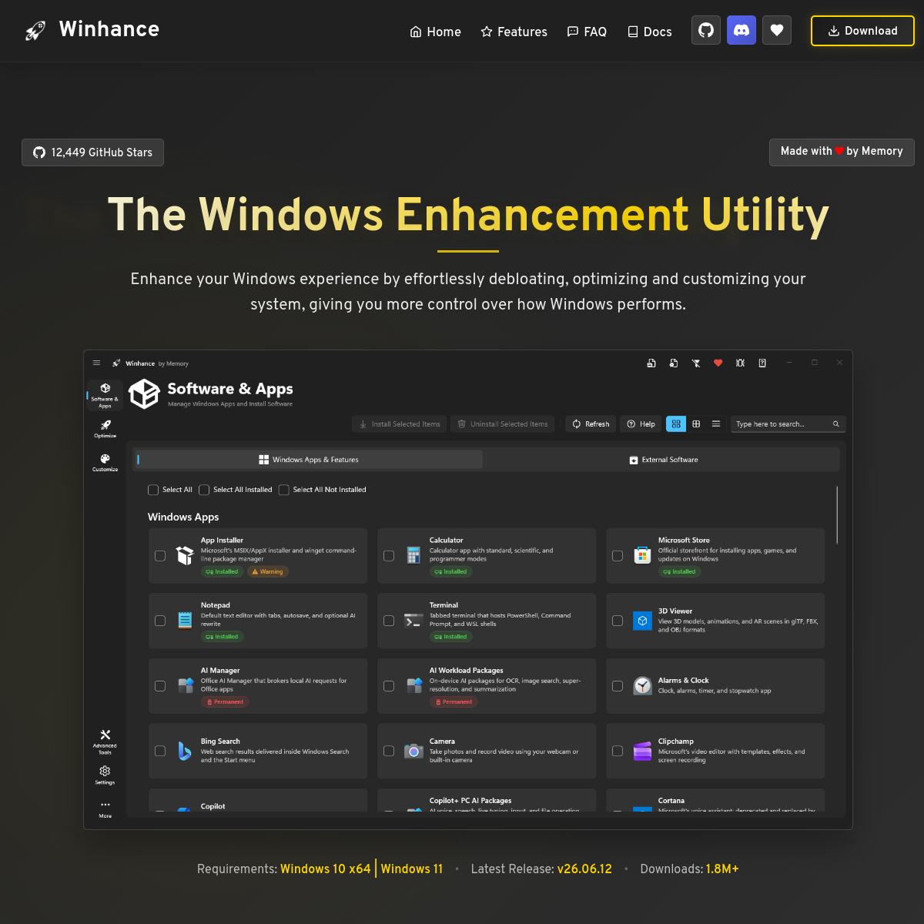Click the yellow Download button
Image resolution: width=924 pixels, height=924 pixels.
click(x=862, y=31)
